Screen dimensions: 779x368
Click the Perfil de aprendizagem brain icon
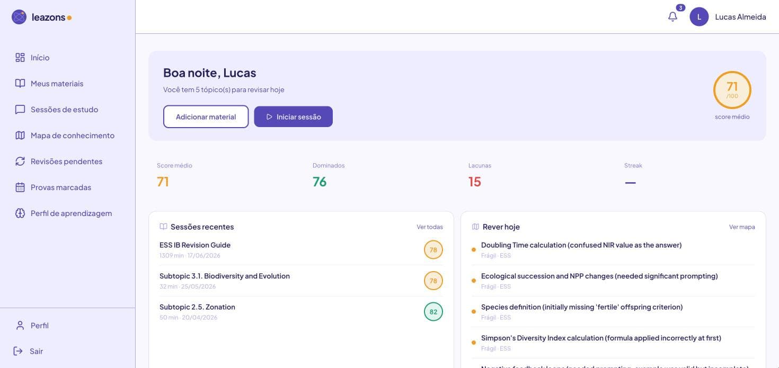click(20, 213)
